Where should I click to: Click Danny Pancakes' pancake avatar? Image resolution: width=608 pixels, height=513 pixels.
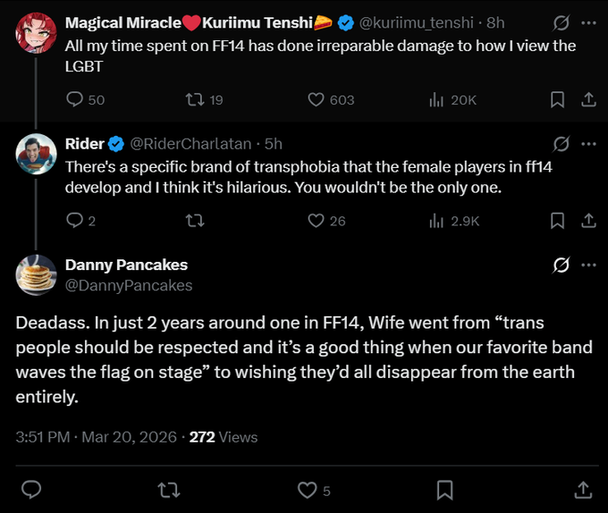point(37,274)
